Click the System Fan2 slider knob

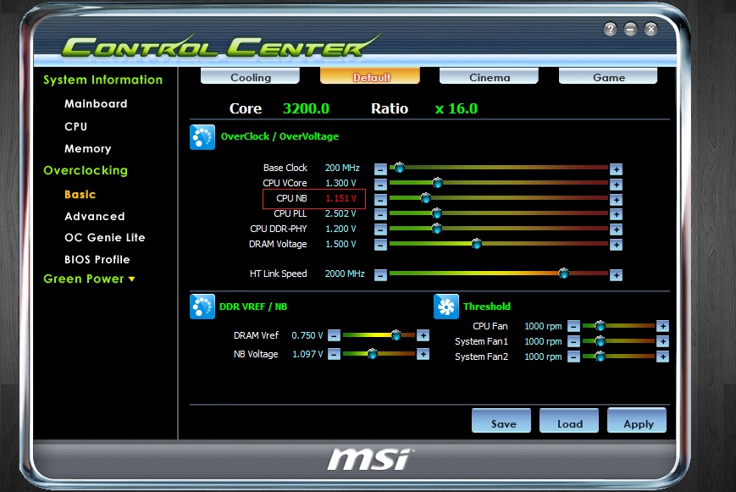point(600,357)
